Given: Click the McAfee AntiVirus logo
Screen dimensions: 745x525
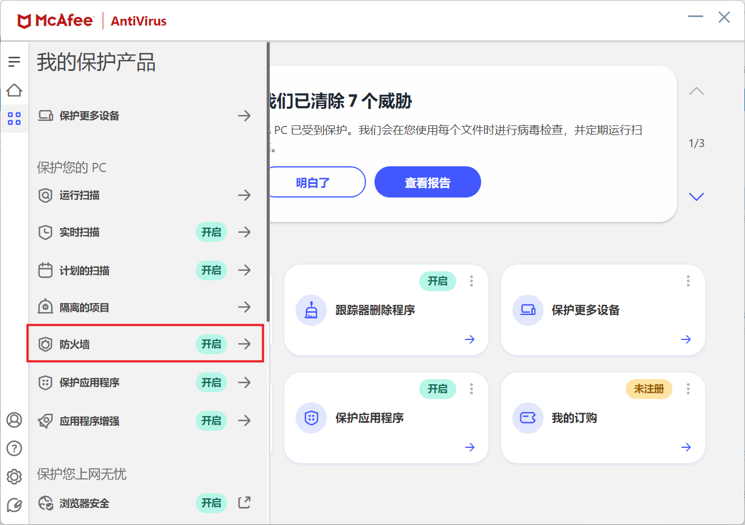Looking at the screenshot, I should pyautogui.click(x=92, y=21).
